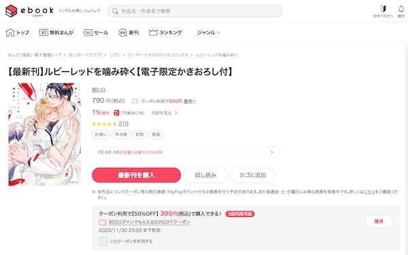The image size is (408, 255).
Task: Open author 朔ヒロ link
Action: [99, 90]
